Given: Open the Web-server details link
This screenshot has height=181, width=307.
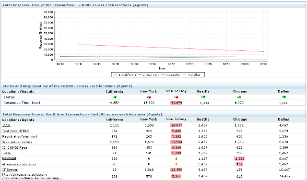Looking at the screenshot, I should [17, 142].
